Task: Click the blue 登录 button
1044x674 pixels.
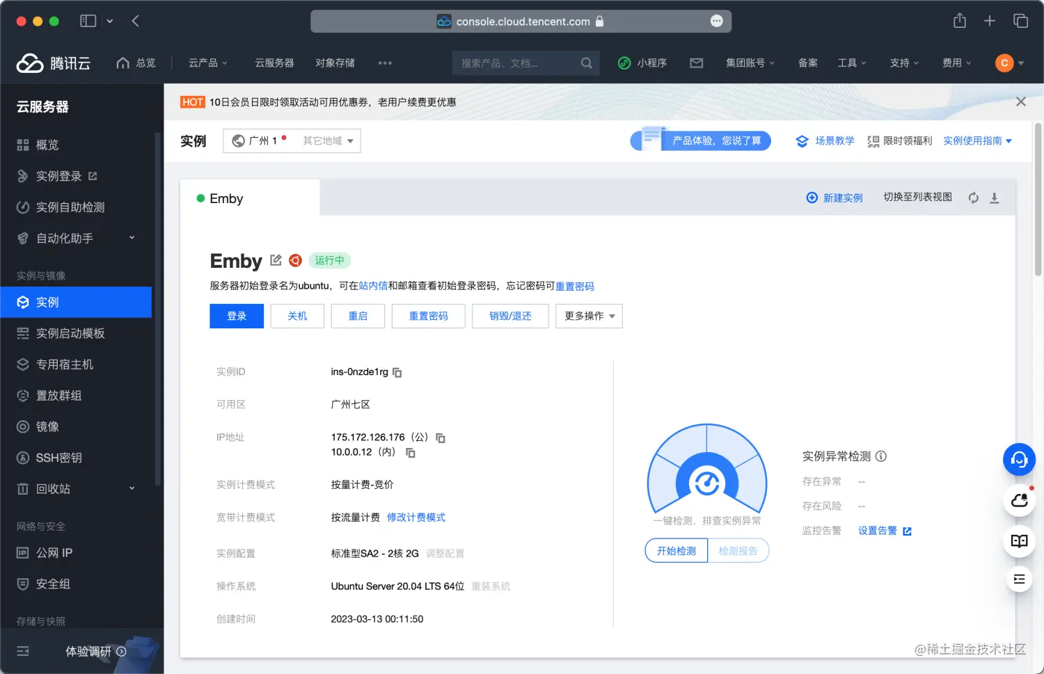Action: (x=237, y=316)
